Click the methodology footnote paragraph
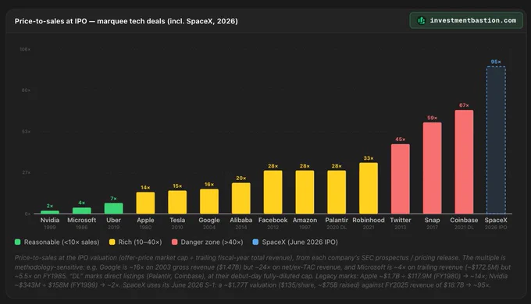531x304 pixels. click(262, 271)
